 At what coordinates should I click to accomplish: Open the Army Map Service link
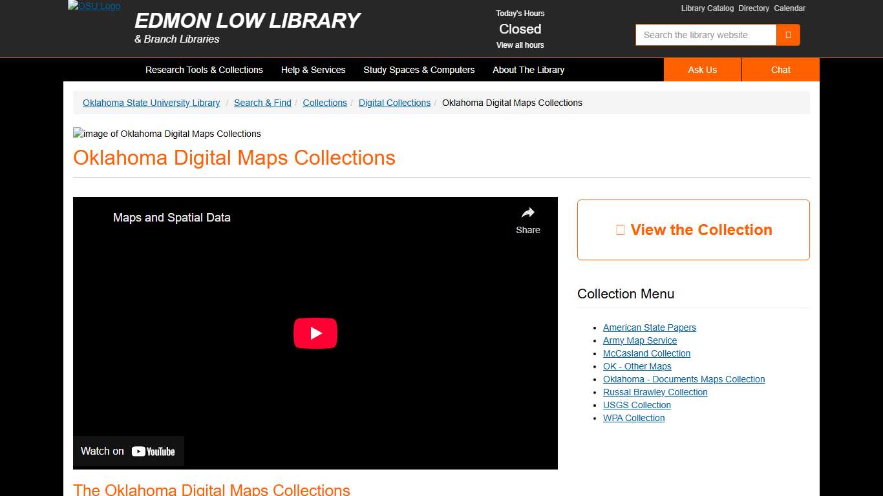click(640, 340)
